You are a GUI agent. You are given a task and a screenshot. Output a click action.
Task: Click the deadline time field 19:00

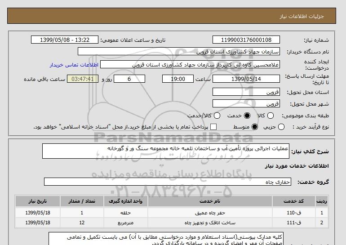[178, 79]
